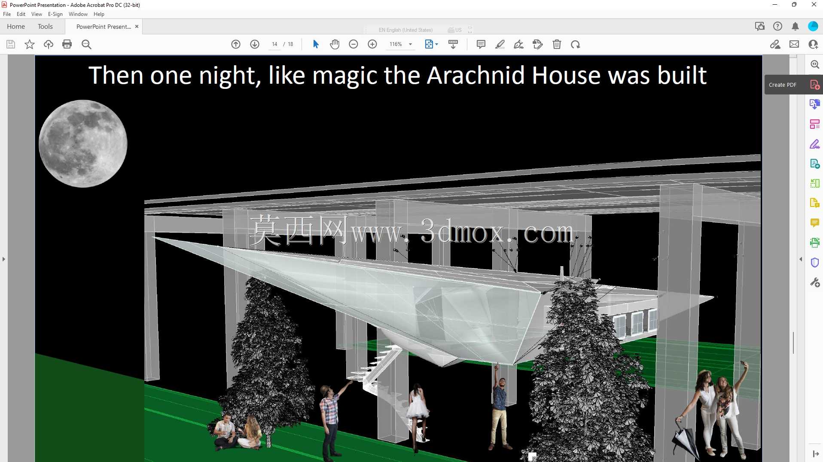Go to the previous page
Screen dimensions: 823x462
[236, 44]
